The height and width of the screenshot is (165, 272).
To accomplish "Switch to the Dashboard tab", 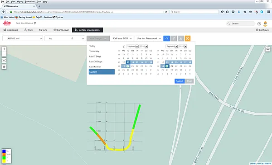I will tap(10, 30).
